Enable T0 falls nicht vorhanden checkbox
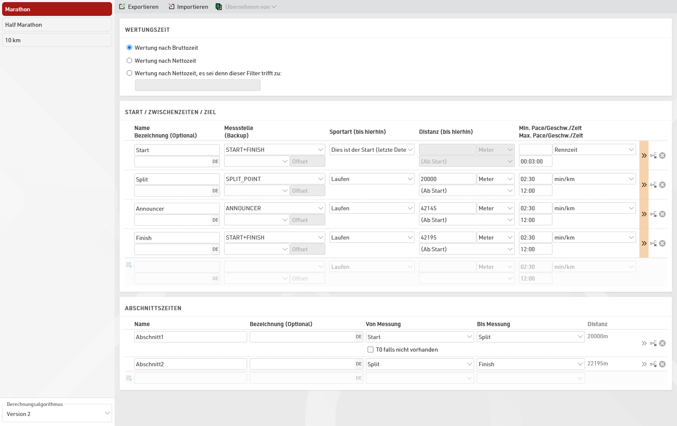677x426 pixels. tap(370, 349)
